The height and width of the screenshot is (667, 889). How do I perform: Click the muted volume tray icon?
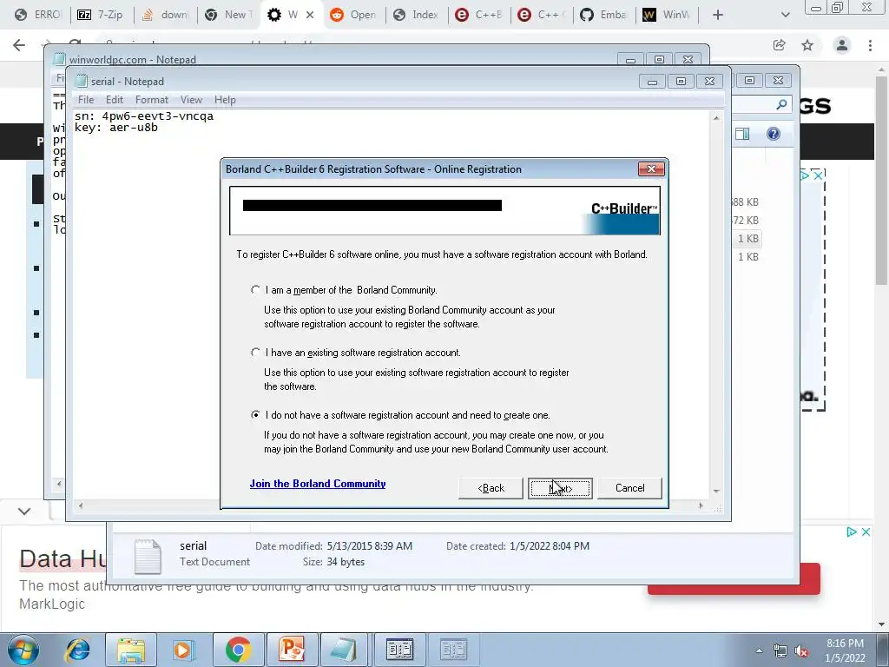(x=801, y=651)
